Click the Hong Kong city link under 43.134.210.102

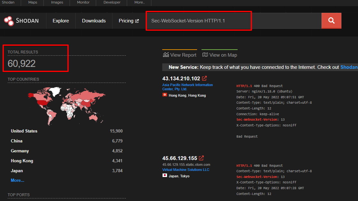point(197,95)
